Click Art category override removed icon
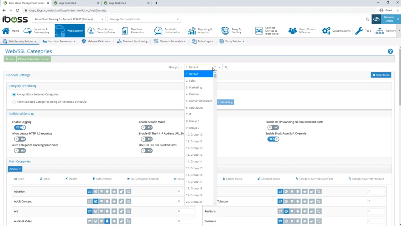401x226 pixels. pos(128,211)
